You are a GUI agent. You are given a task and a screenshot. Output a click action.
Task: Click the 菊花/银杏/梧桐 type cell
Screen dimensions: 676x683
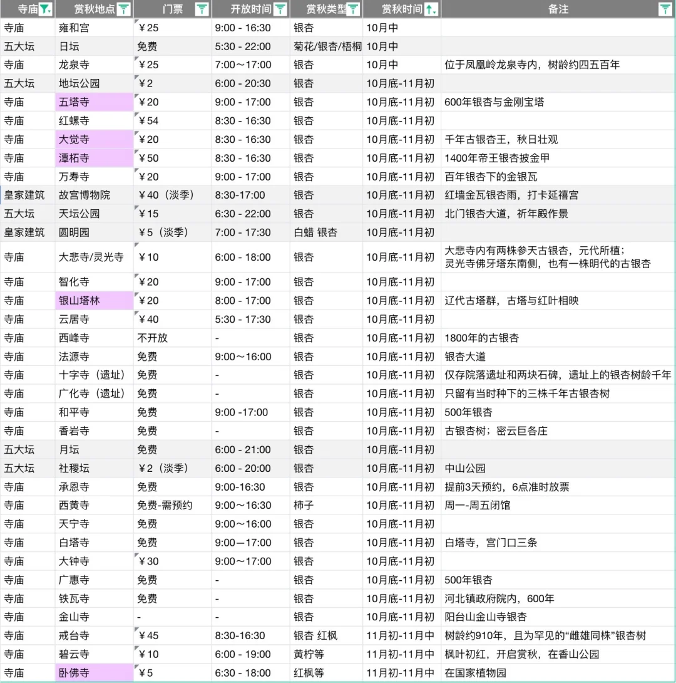tap(326, 46)
